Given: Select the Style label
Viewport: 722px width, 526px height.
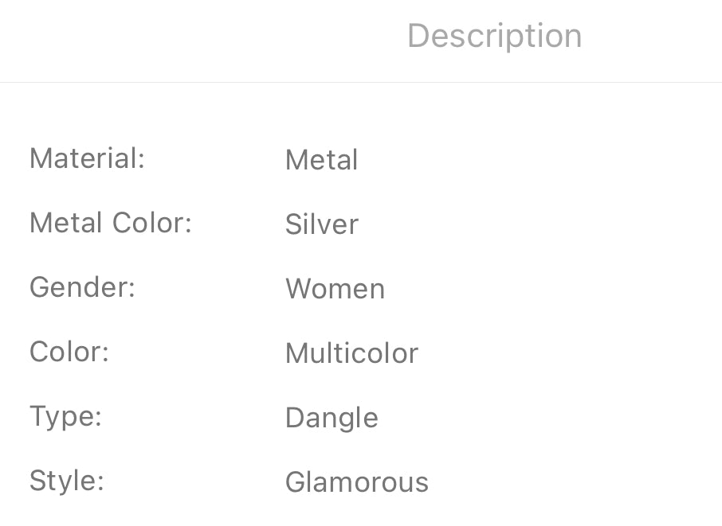Looking at the screenshot, I should pos(67,482).
